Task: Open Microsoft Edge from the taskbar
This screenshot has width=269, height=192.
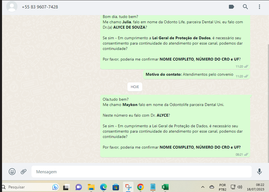Action: coord(103,187)
